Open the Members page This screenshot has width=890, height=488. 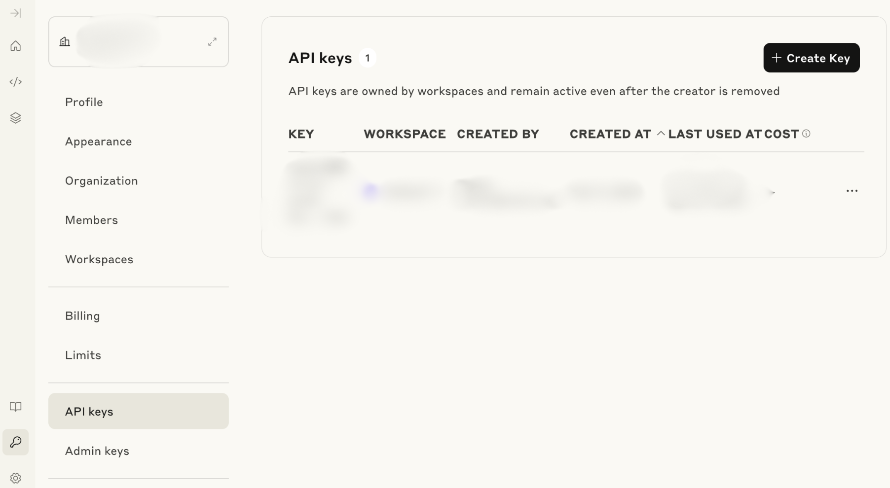click(91, 220)
